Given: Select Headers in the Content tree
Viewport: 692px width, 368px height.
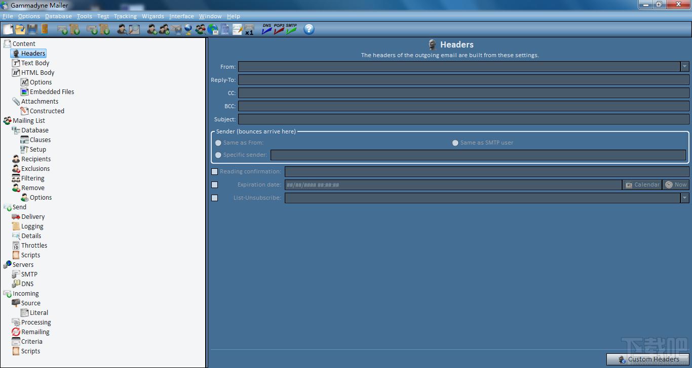Looking at the screenshot, I should tap(28, 53).
